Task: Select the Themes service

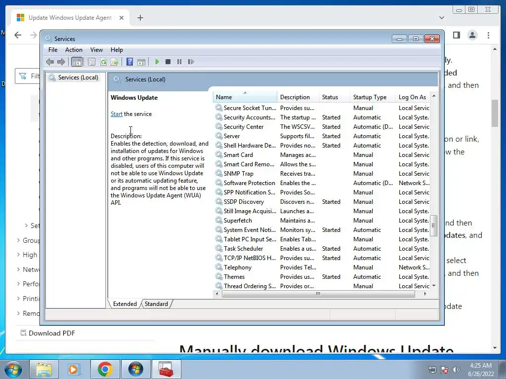Action: [x=322, y=276]
